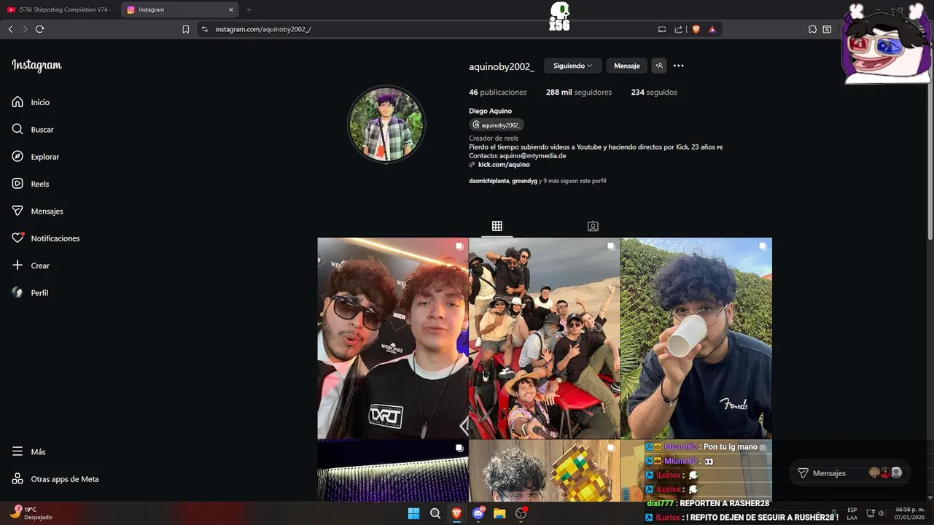Click the share icon in address bar
This screenshot has height=525, width=934.
click(679, 29)
